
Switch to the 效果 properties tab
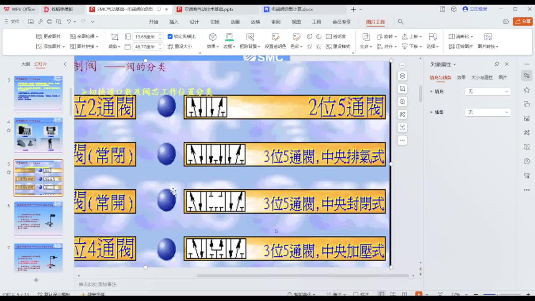(461, 77)
